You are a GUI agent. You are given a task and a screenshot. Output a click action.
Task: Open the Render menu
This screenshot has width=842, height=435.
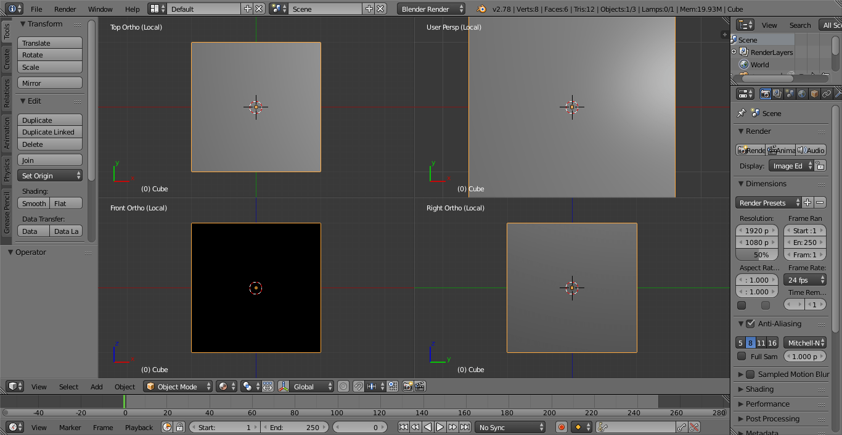click(x=64, y=9)
